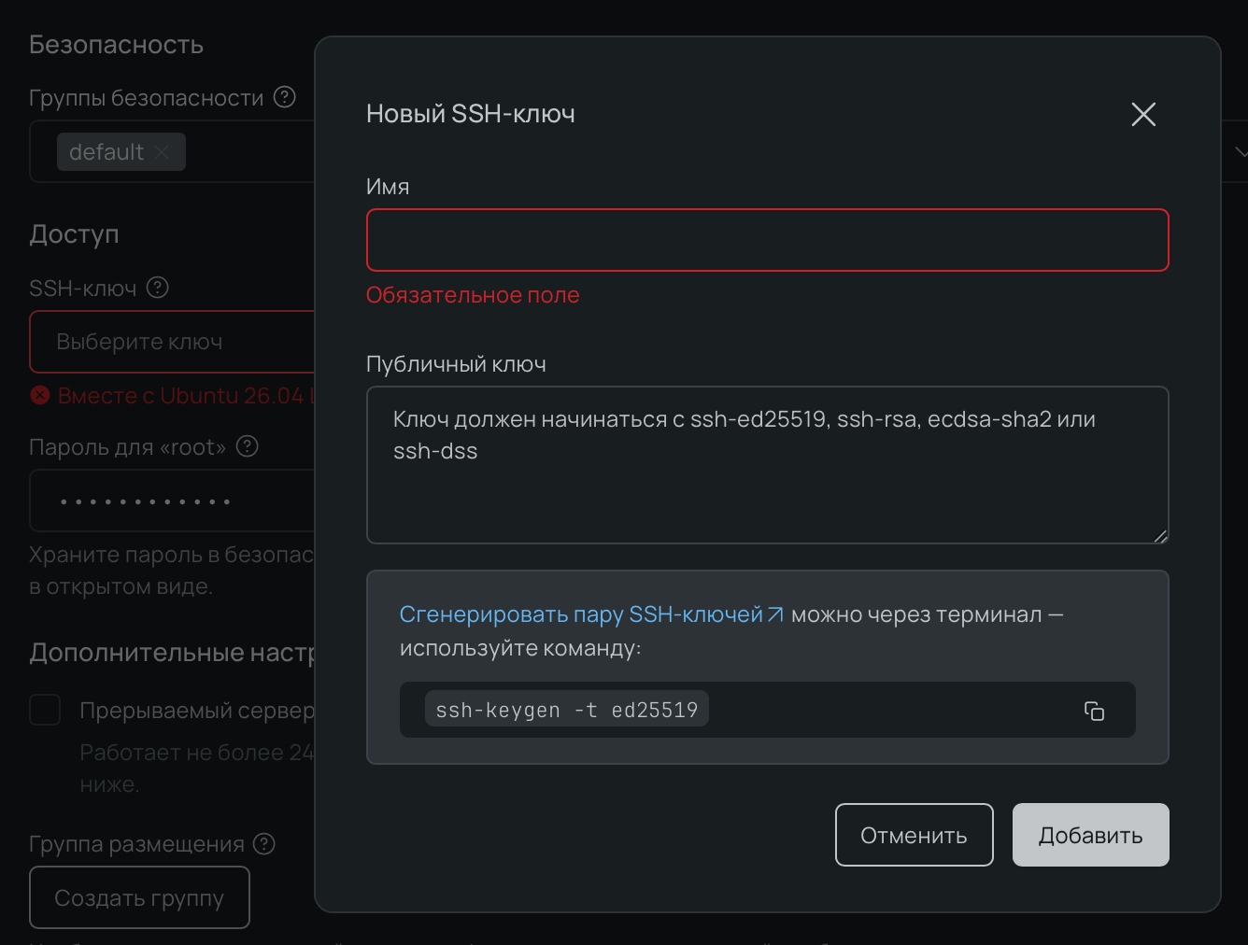Copy the ssh-keygen command
Screen dimensions: 1248x945
pos(1094,711)
